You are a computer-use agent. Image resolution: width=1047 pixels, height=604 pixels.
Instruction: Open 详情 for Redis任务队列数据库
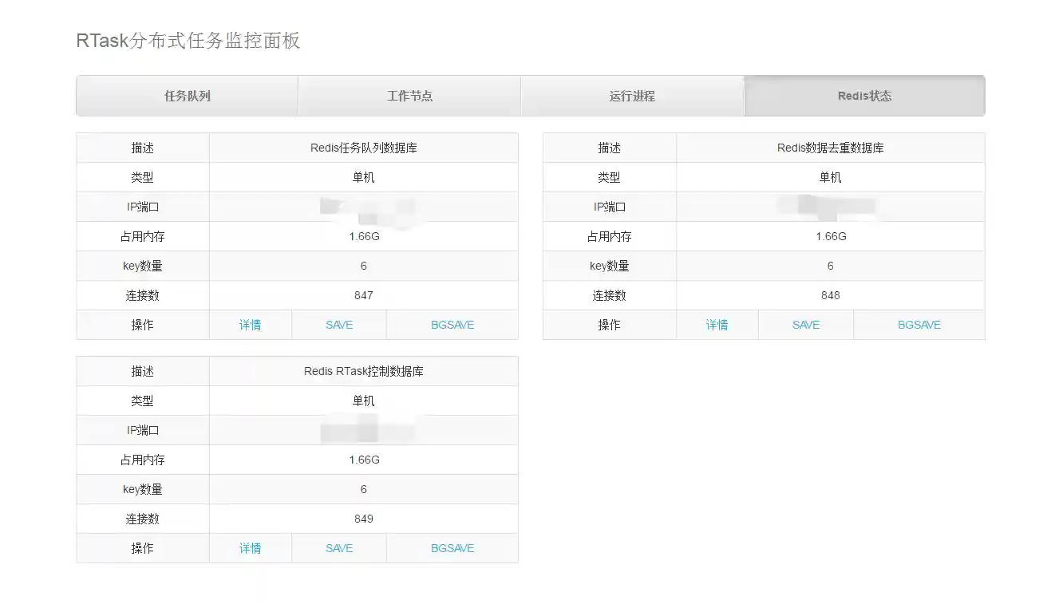coord(250,325)
